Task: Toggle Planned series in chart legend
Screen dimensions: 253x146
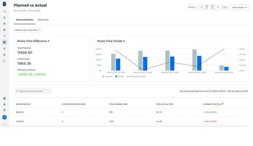Action: click(x=107, y=76)
